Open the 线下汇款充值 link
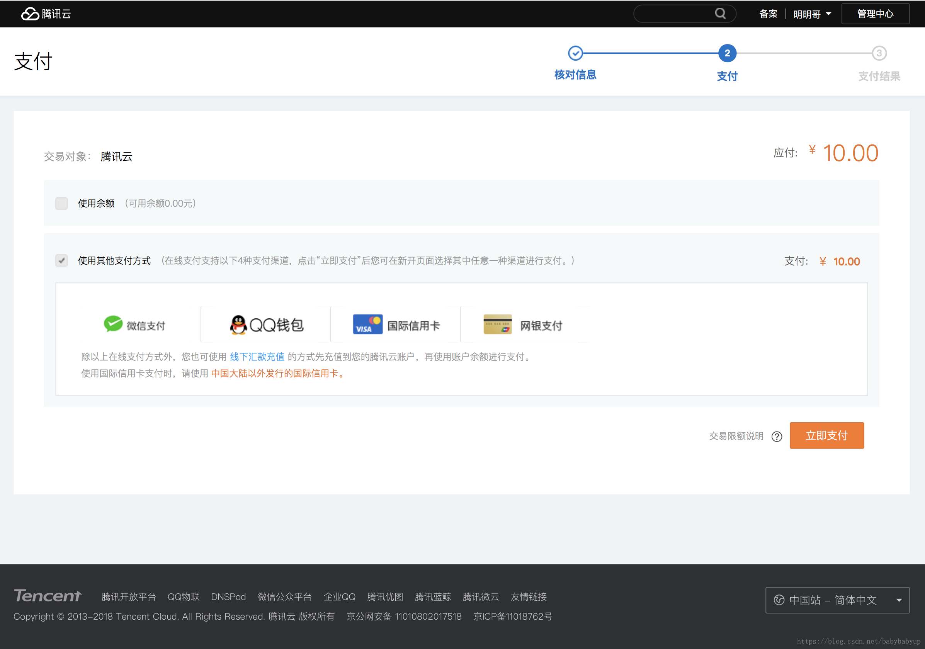 pyautogui.click(x=257, y=357)
